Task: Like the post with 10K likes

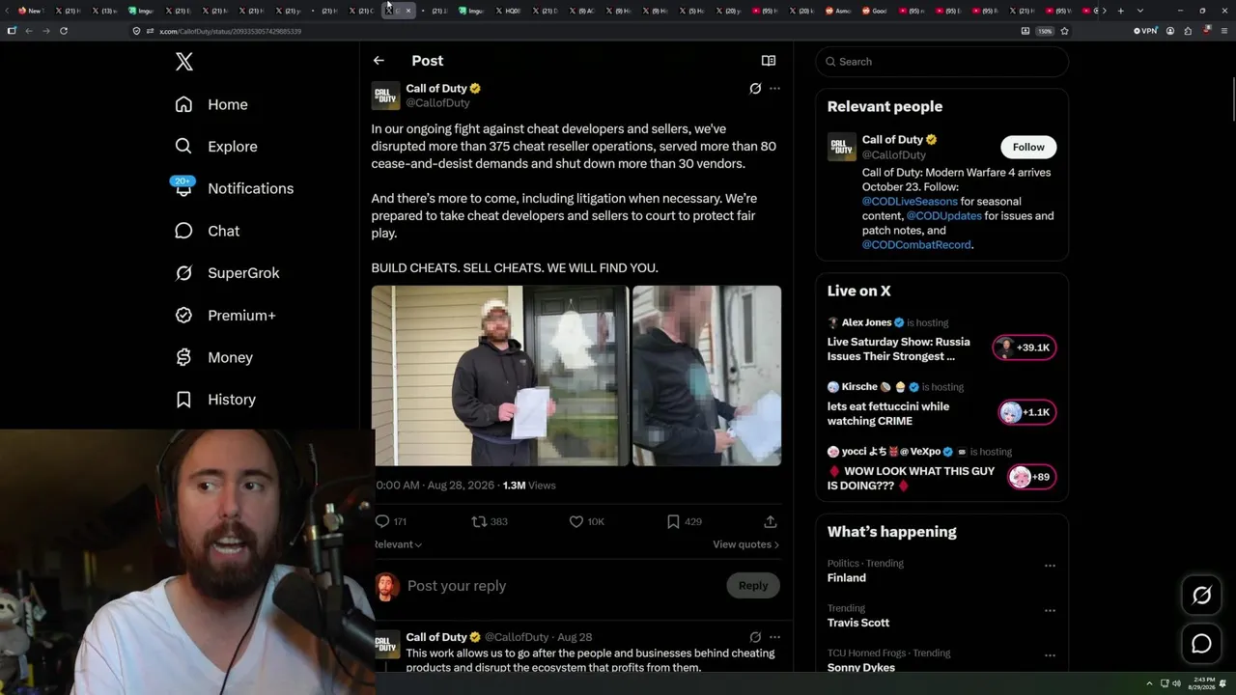Action: pos(576,521)
